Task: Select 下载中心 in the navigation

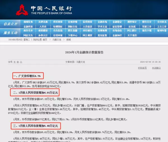Action: [x=73, y=35]
